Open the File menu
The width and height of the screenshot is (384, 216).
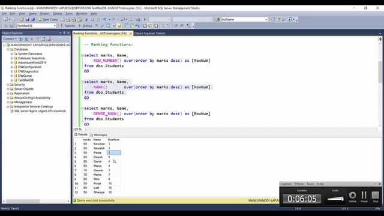click(x=4, y=13)
